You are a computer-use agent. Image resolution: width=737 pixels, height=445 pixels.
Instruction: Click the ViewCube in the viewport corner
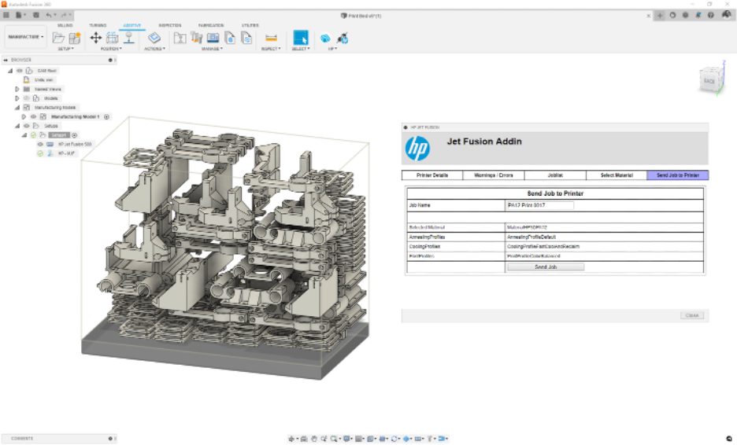(709, 80)
